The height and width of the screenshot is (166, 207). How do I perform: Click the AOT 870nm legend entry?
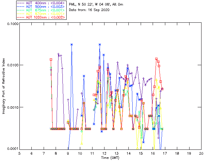[x=41, y=14]
